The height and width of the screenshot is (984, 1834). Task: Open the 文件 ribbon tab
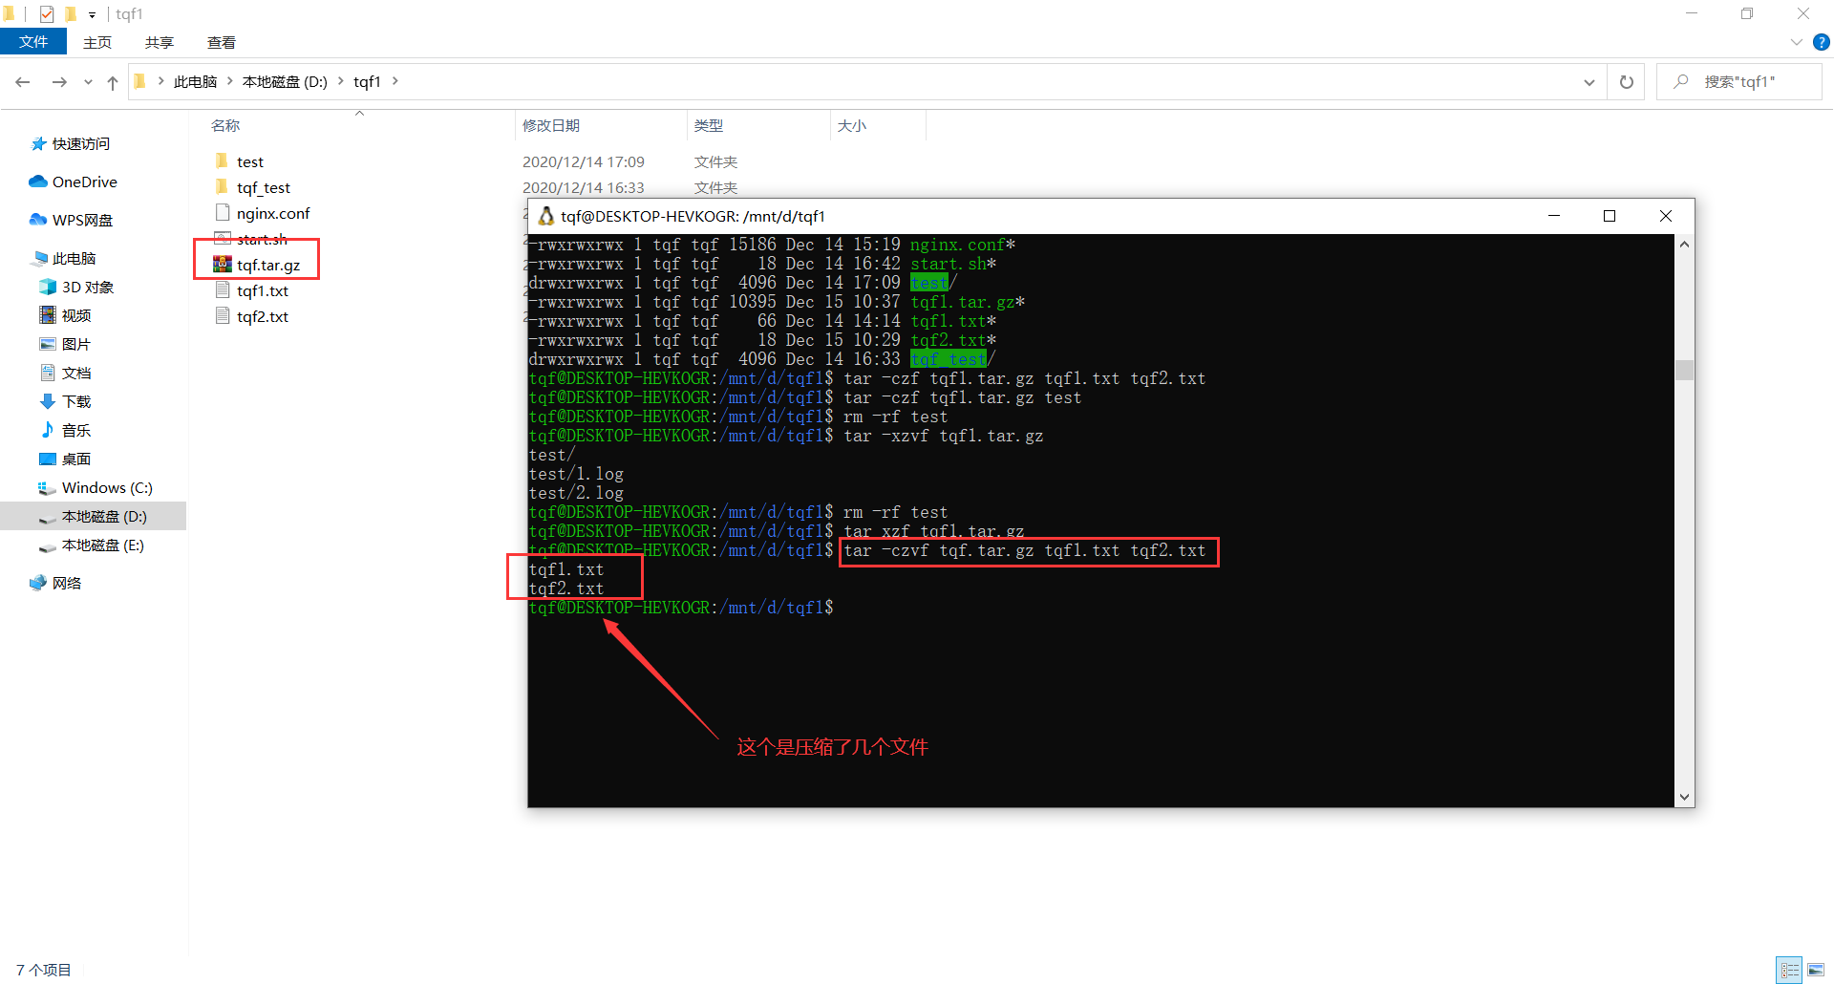33,42
